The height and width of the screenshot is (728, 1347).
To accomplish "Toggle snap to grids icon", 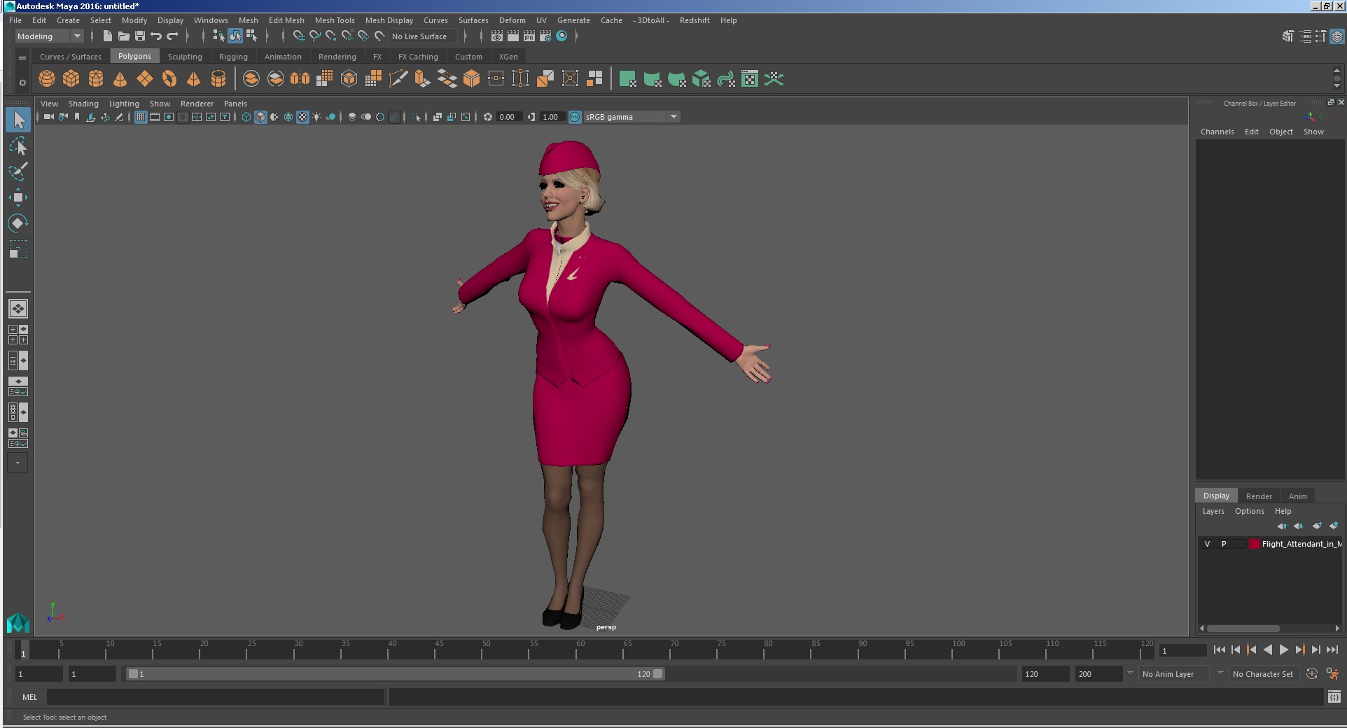I will 299,36.
